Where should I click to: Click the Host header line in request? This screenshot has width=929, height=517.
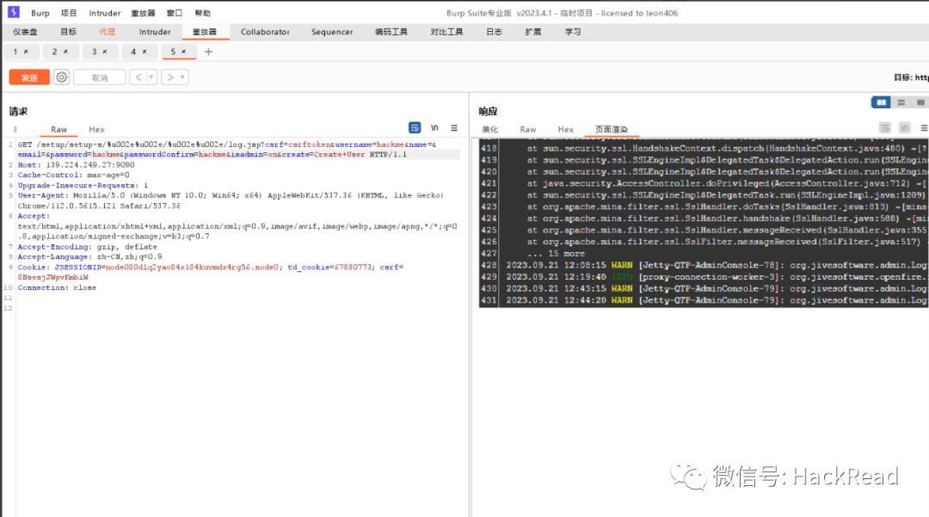click(x=76, y=164)
